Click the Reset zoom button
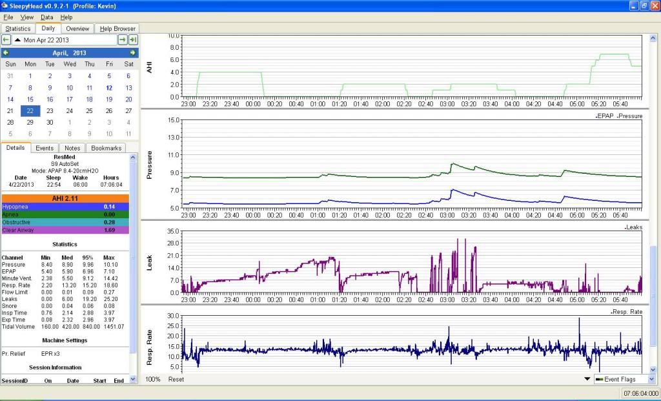The width and height of the screenshot is (661, 401). 176,379
